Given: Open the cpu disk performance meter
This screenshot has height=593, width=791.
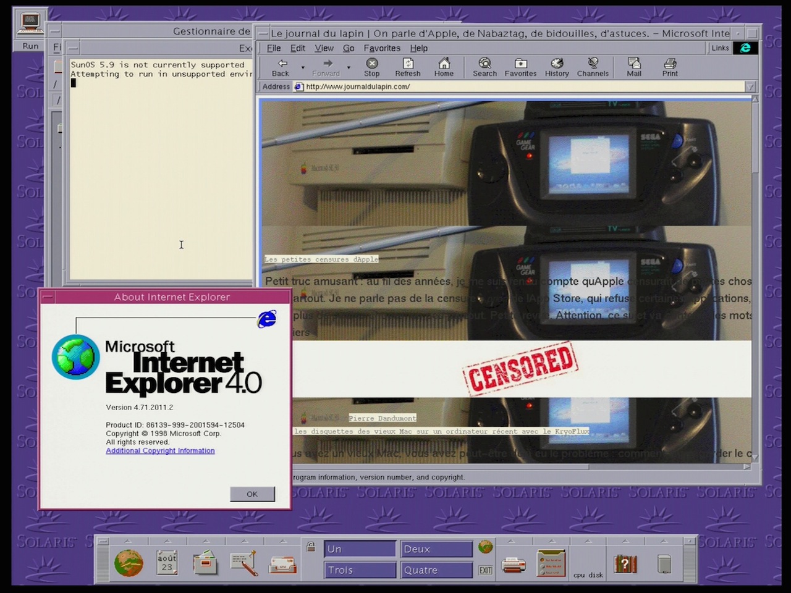Looking at the screenshot, I should point(588,562).
